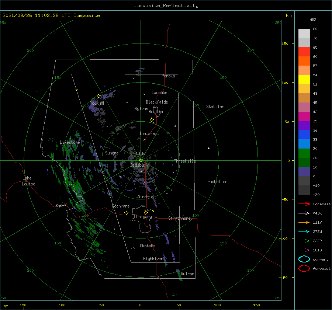Screen dimensions: 332x310
Task: Select the red forecast oval icon
Action: [304, 268]
